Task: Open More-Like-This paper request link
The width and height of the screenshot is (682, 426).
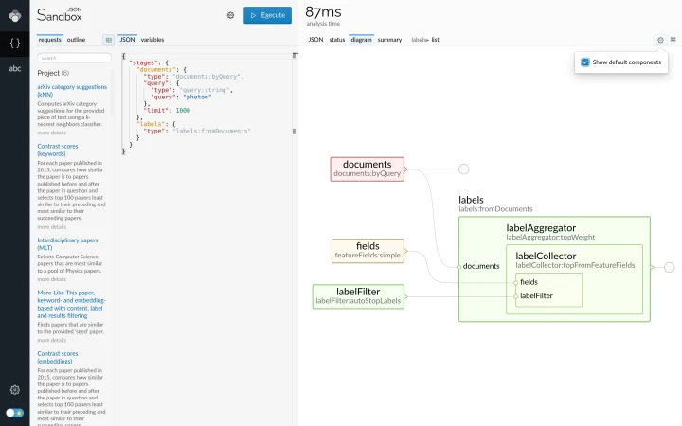Action: (71, 304)
